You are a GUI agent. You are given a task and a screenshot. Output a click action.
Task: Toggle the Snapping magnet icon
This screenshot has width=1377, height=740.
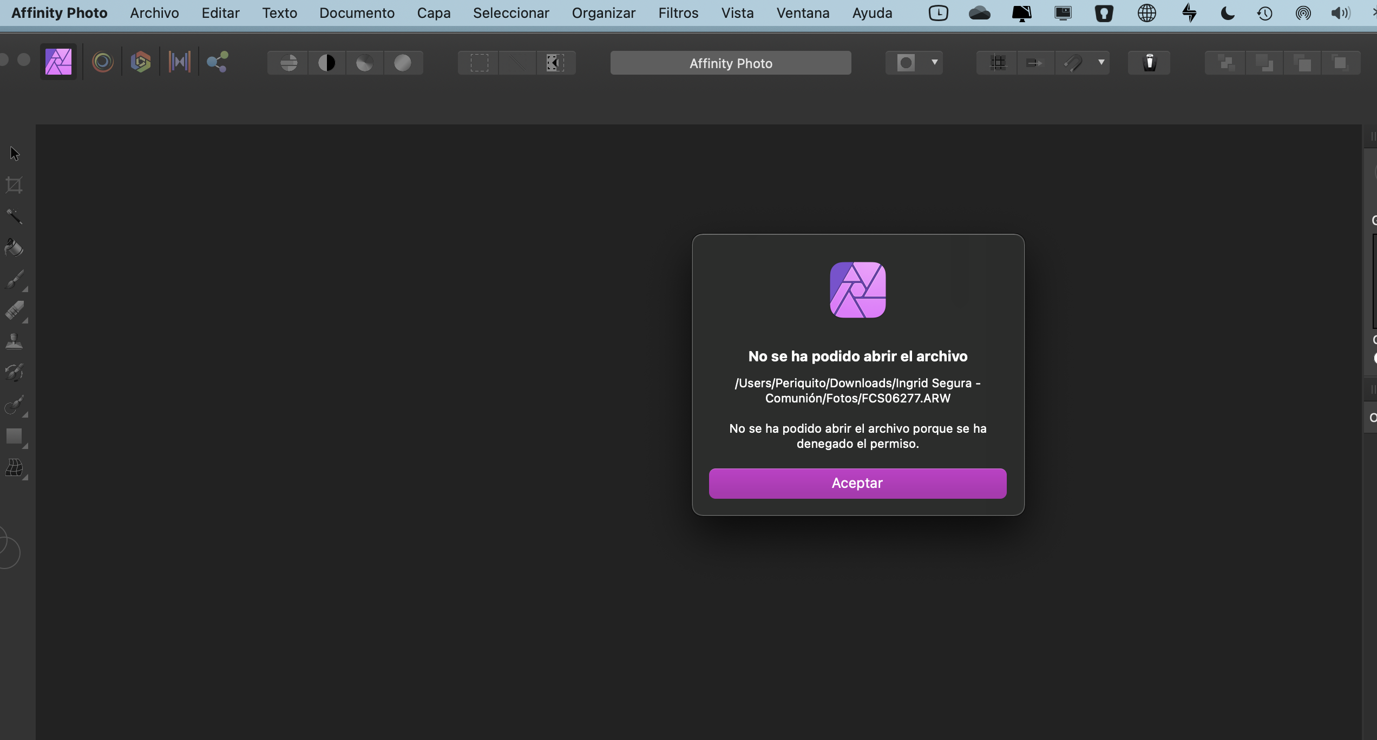pyautogui.click(x=1073, y=63)
